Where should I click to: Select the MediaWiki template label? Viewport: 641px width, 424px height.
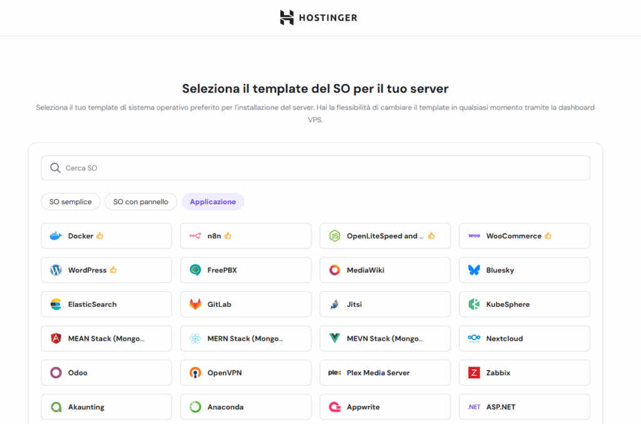366,271
